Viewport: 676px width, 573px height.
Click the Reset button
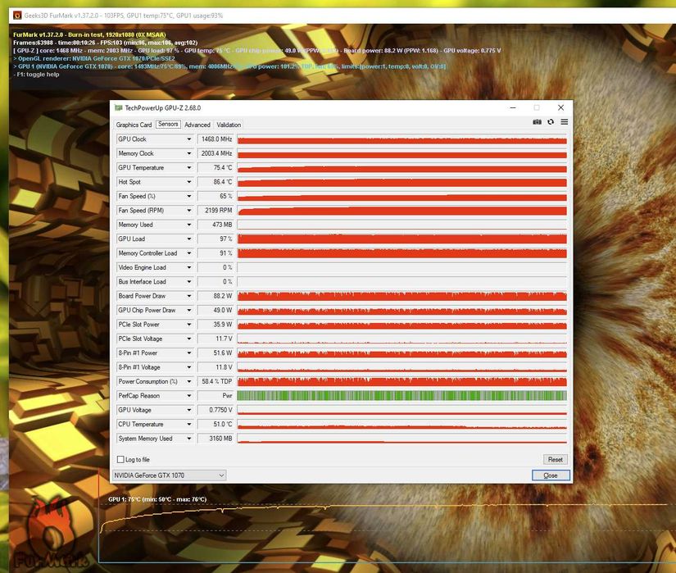556,460
